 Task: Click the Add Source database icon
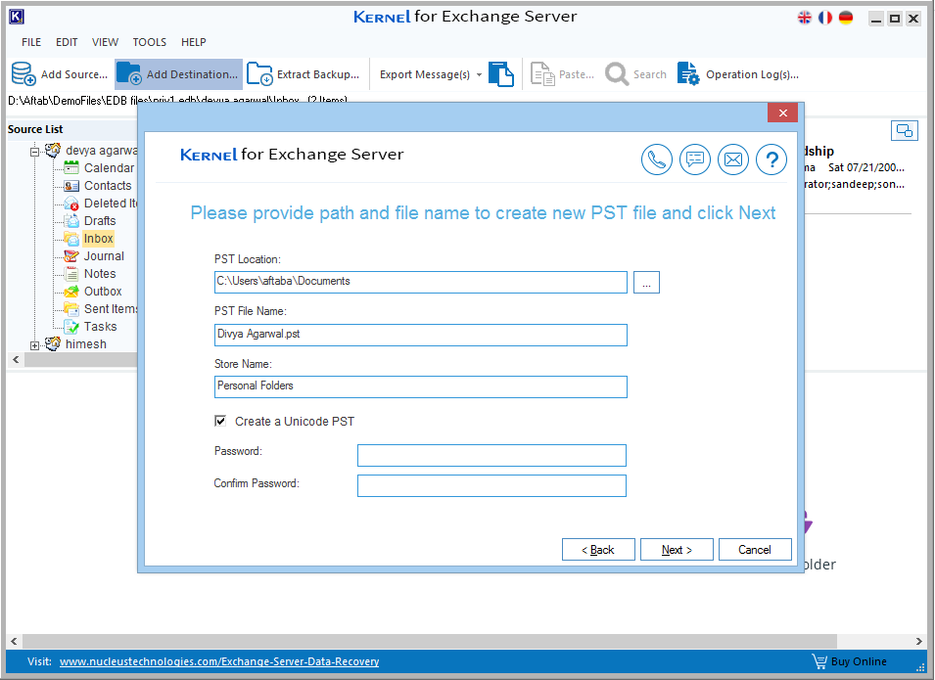pos(23,74)
